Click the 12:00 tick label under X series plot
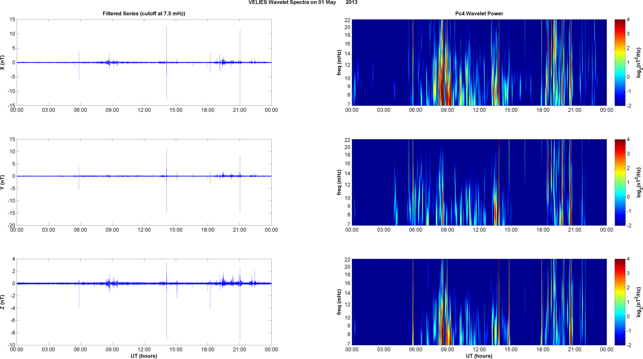Screen dimensions: 643x359 pos(144,110)
